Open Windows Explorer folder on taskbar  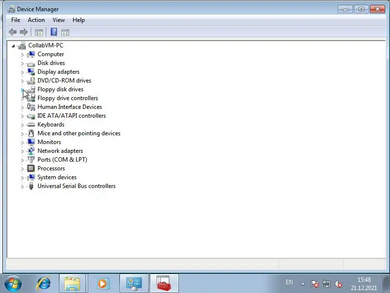pos(72,284)
